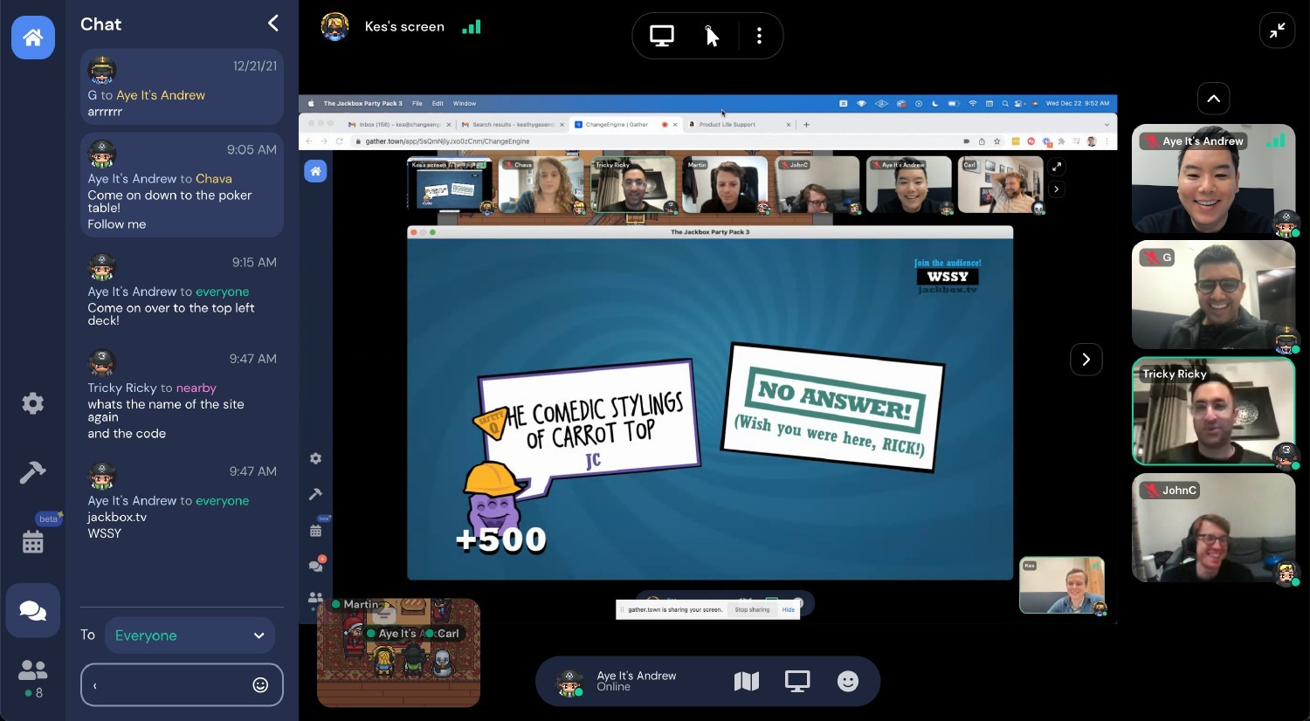Image resolution: width=1310 pixels, height=721 pixels.
Task: Click muted mic icon on G's tile
Action: (x=1152, y=257)
